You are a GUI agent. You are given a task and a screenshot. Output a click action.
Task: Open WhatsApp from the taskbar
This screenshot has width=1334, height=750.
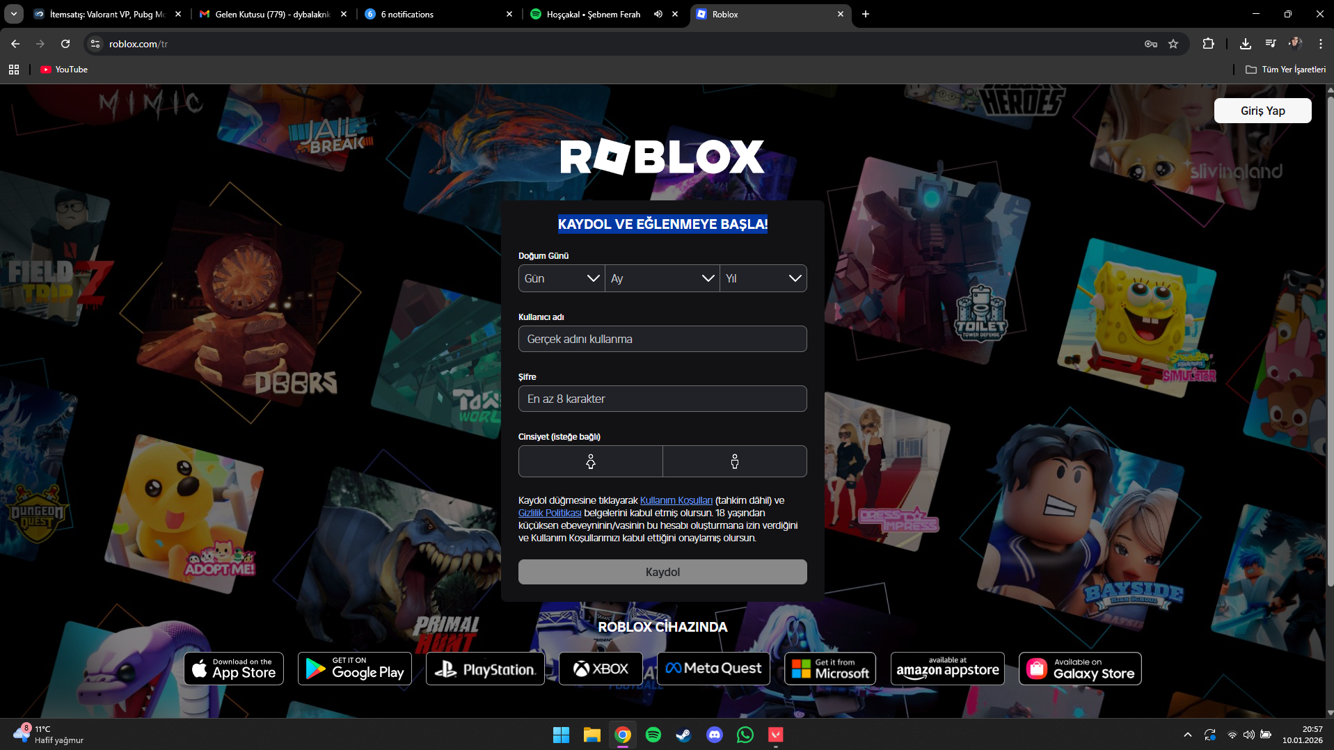coord(745,735)
